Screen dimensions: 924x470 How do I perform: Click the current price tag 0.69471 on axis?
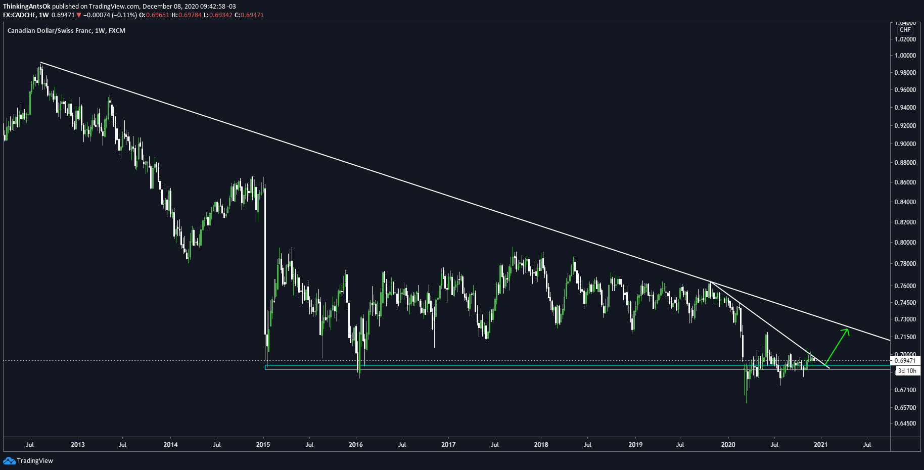(x=905, y=361)
